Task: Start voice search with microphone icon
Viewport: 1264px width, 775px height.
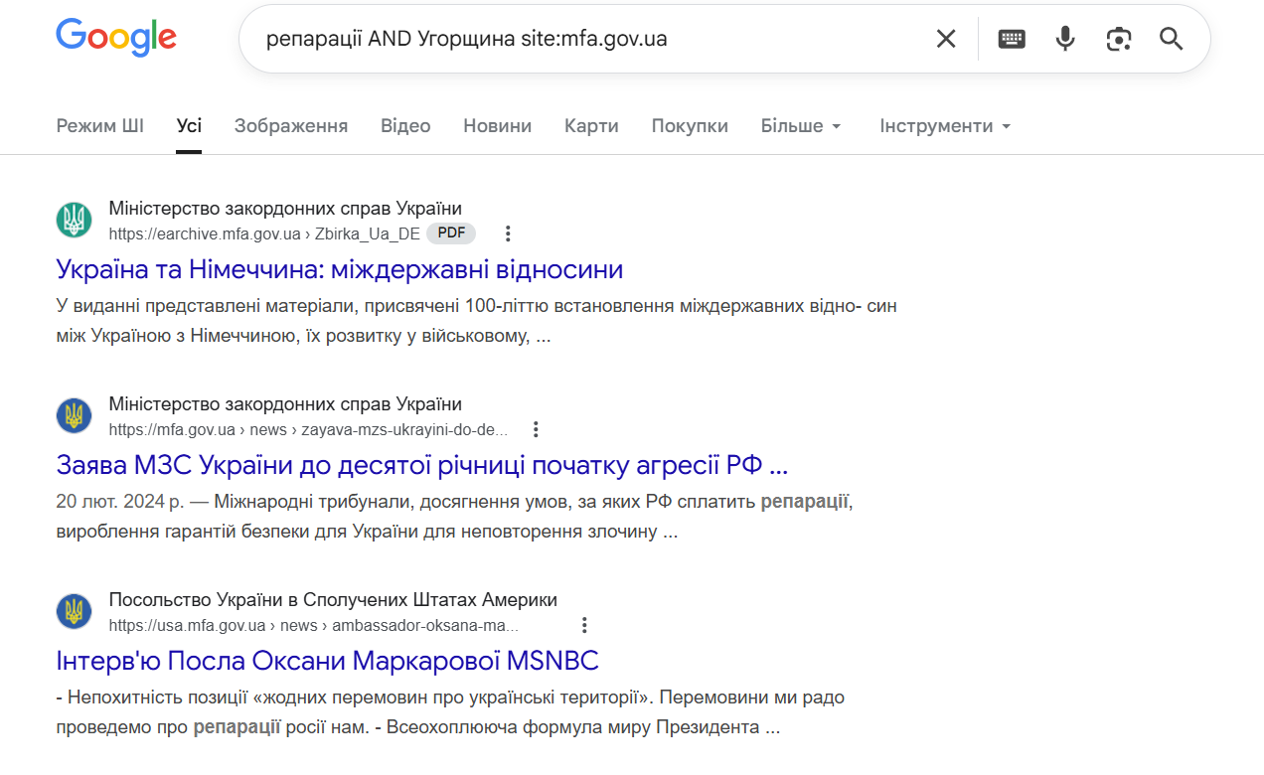Action: [1065, 39]
